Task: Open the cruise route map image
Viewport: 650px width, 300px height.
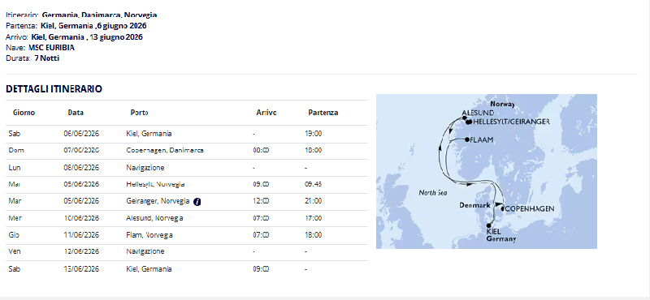Action: [x=486, y=171]
